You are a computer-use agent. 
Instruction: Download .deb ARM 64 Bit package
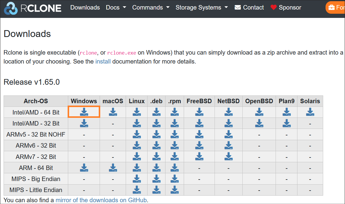pyautogui.click(x=156, y=168)
